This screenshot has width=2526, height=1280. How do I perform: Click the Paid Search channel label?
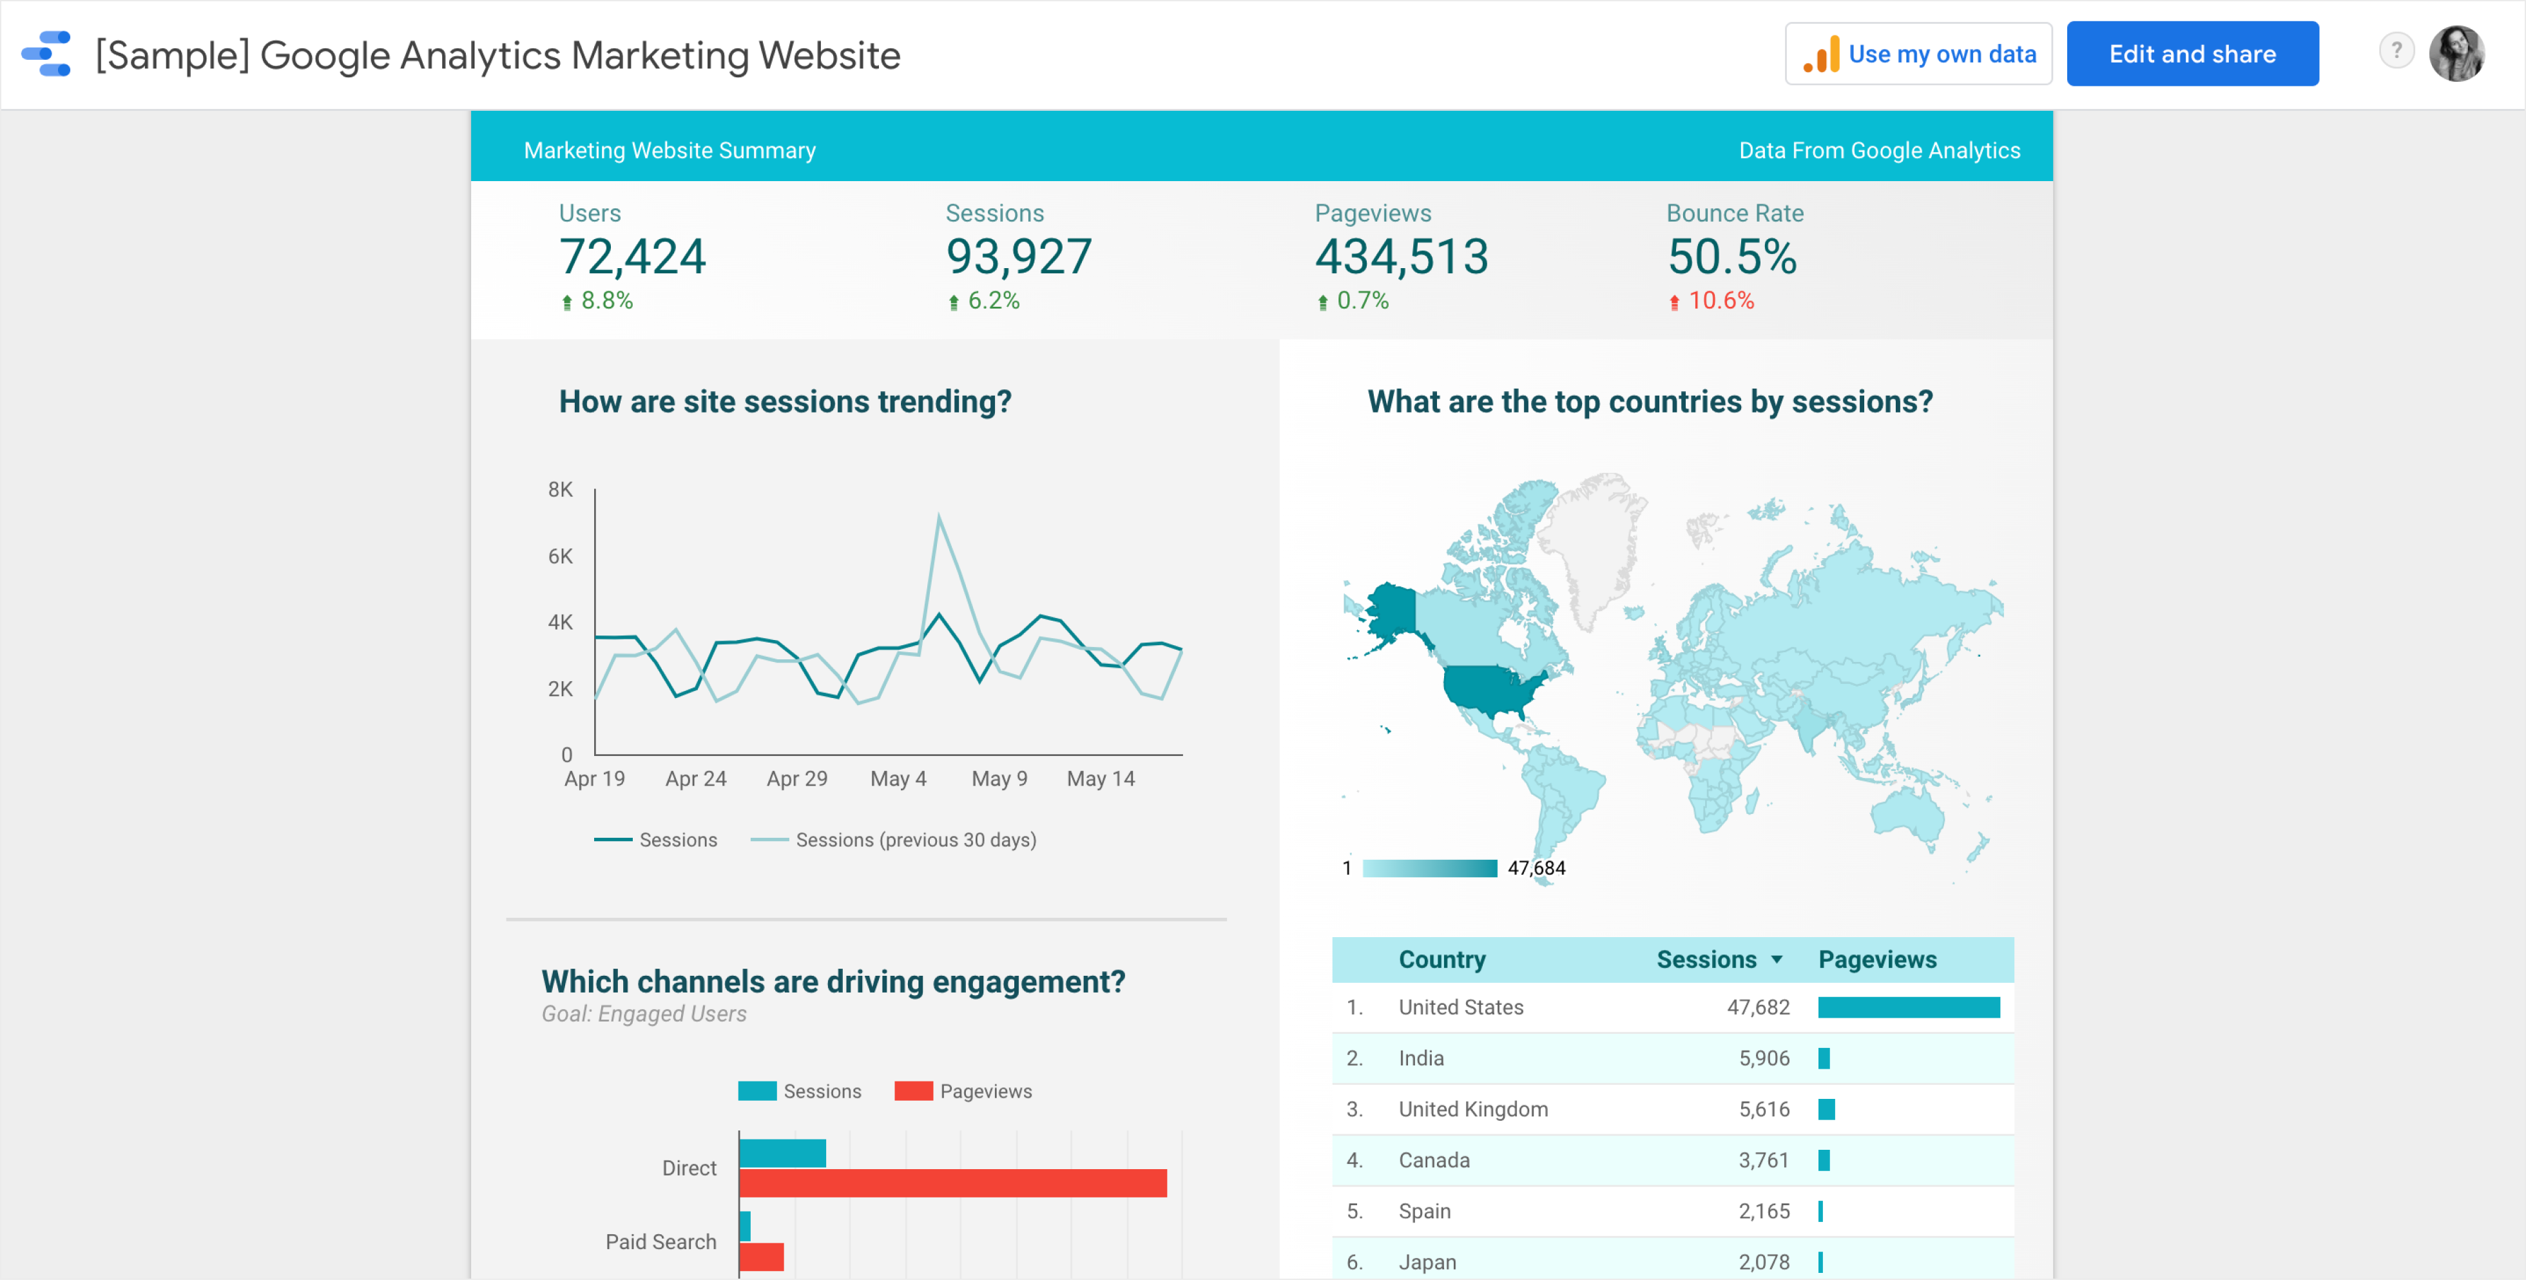pyautogui.click(x=661, y=1242)
